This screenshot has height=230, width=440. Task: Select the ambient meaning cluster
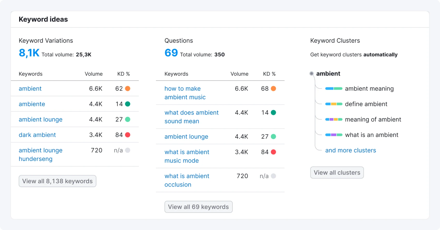pos(369,89)
